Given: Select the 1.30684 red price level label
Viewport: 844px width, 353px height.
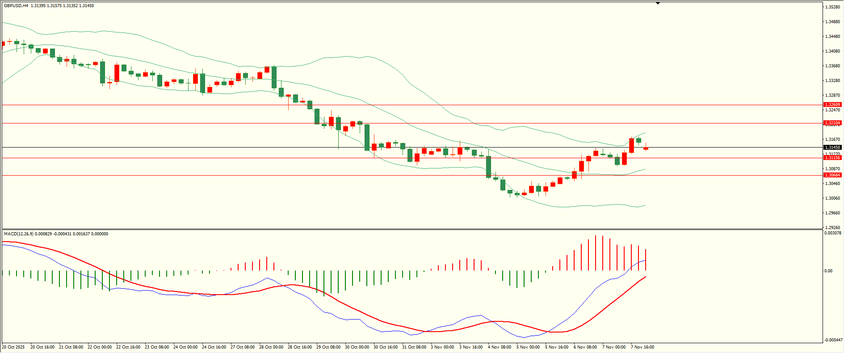Looking at the screenshot, I should click(x=832, y=175).
